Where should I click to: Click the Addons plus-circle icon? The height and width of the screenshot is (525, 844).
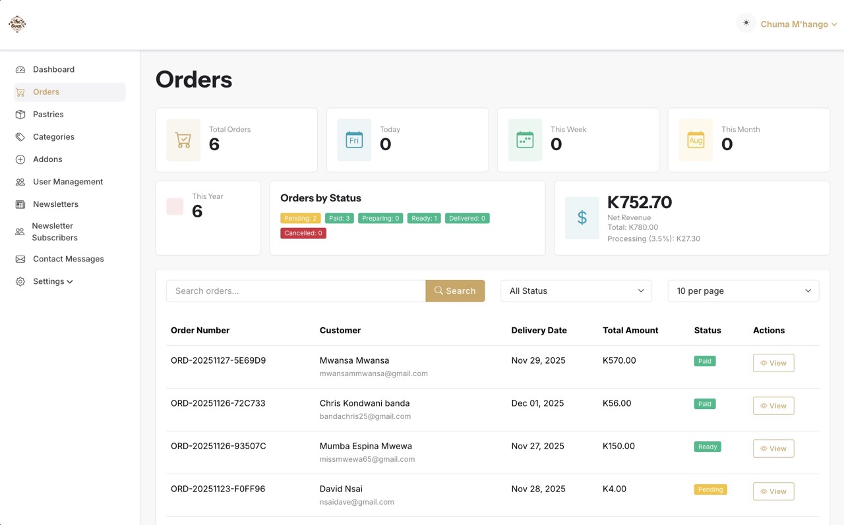(x=20, y=159)
